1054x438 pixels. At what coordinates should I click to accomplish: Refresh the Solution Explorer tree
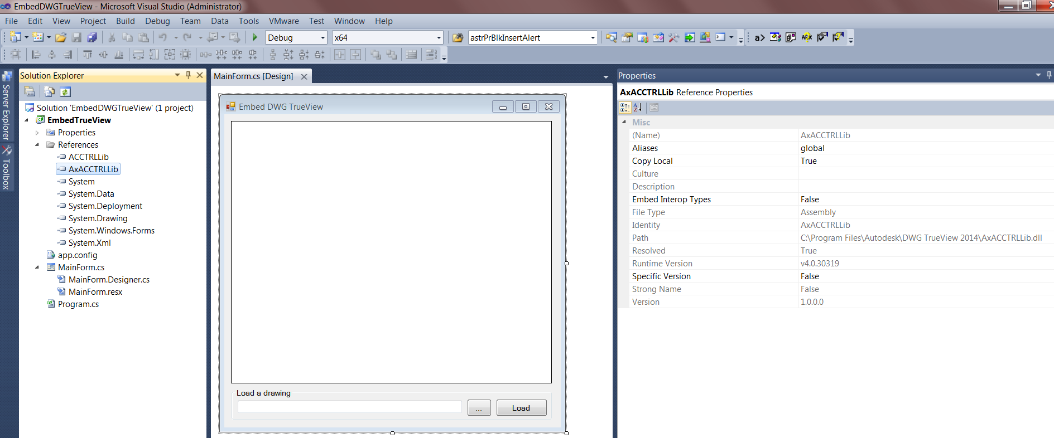click(65, 92)
